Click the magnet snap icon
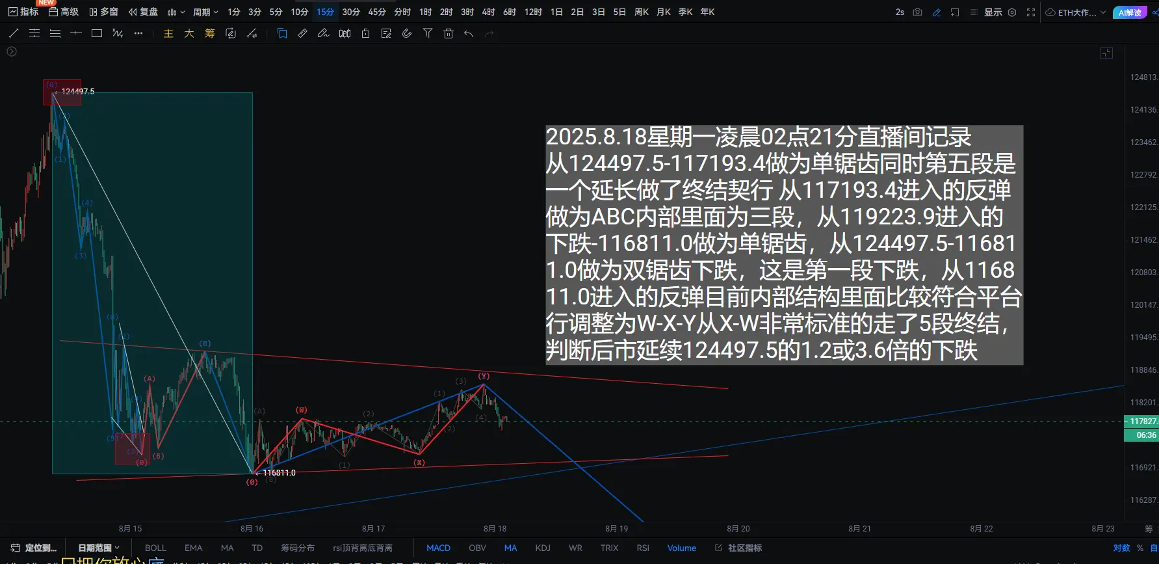The height and width of the screenshot is (564, 1159). [407, 33]
